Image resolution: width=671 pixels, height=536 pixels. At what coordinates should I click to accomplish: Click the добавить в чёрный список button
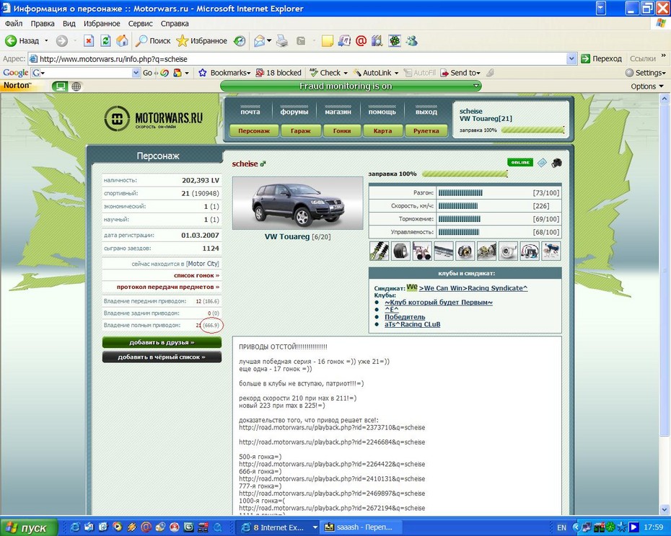pyautogui.click(x=162, y=357)
